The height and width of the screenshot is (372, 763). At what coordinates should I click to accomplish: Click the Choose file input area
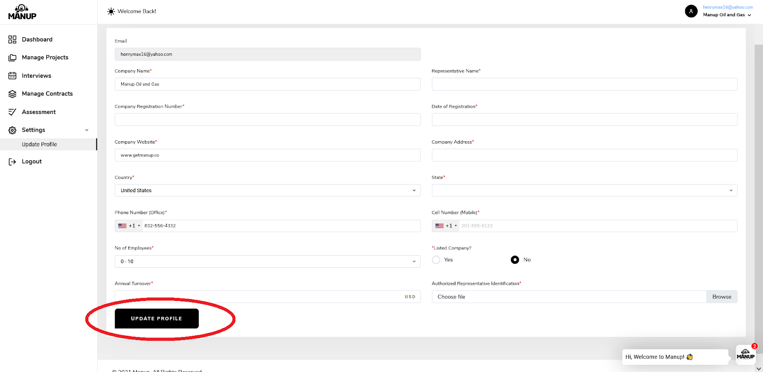(569, 297)
